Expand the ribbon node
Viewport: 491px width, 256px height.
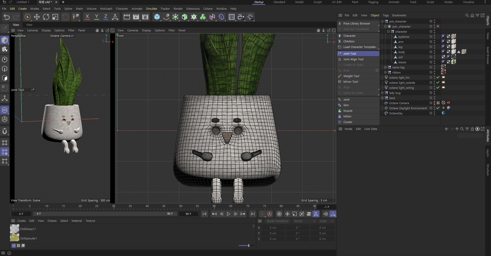385,72
